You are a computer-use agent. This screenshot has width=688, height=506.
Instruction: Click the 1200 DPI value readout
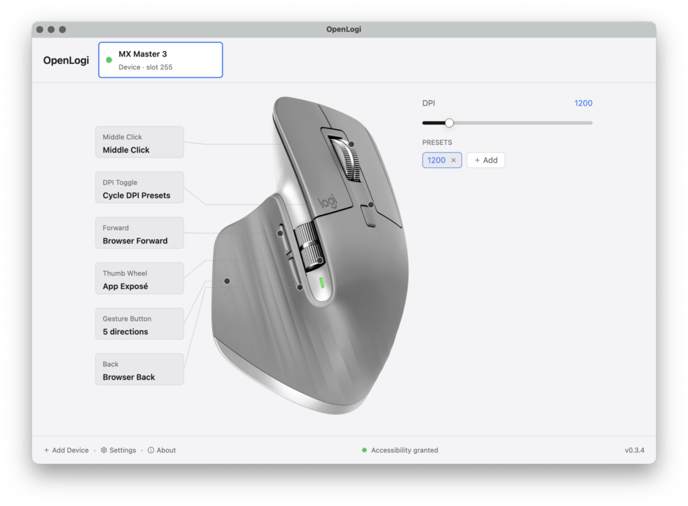(583, 103)
